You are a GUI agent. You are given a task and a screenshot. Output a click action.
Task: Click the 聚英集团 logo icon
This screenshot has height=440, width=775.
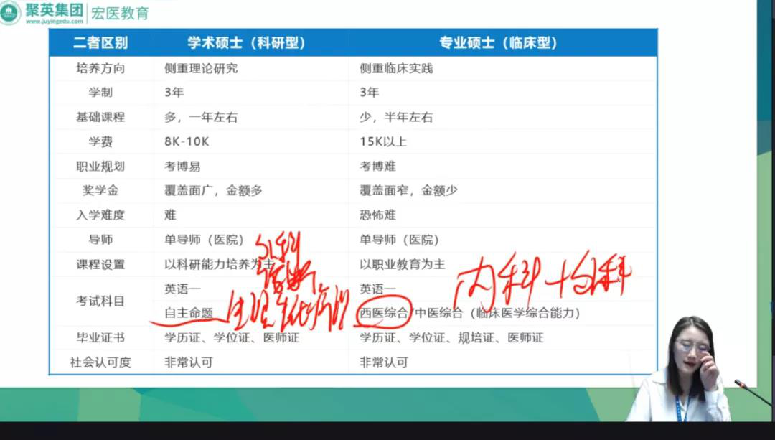point(11,12)
